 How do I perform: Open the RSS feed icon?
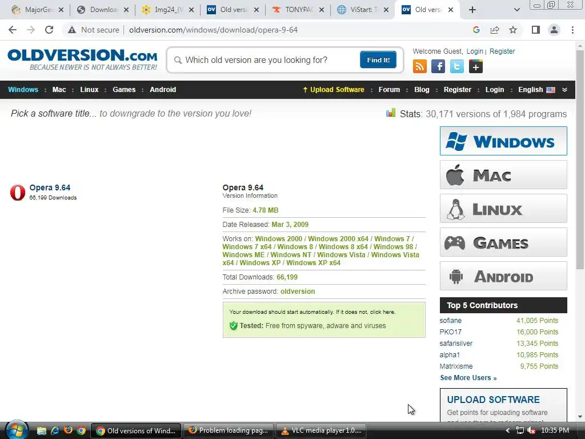pyautogui.click(x=420, y=66)
